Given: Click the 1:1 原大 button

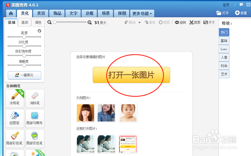Looking at the screenshot, I should click(x=100, y=23).
